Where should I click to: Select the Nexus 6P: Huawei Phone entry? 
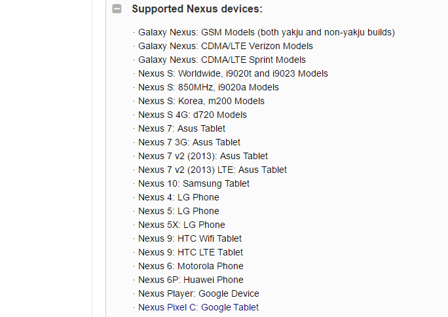(191, 280)
